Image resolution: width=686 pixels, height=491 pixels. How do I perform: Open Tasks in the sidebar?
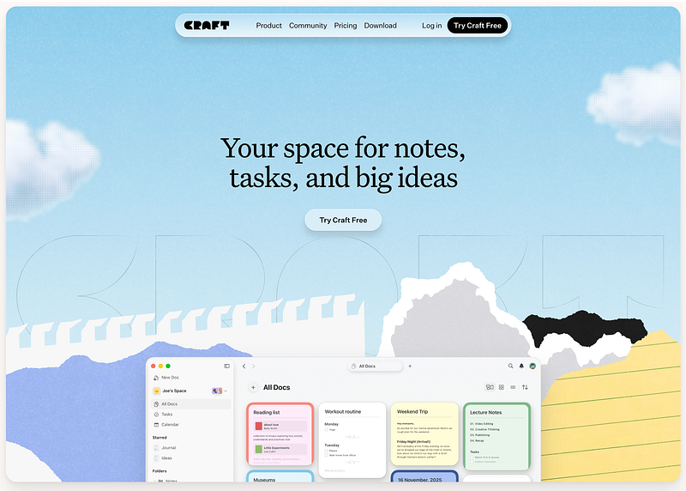coord(163,415)
